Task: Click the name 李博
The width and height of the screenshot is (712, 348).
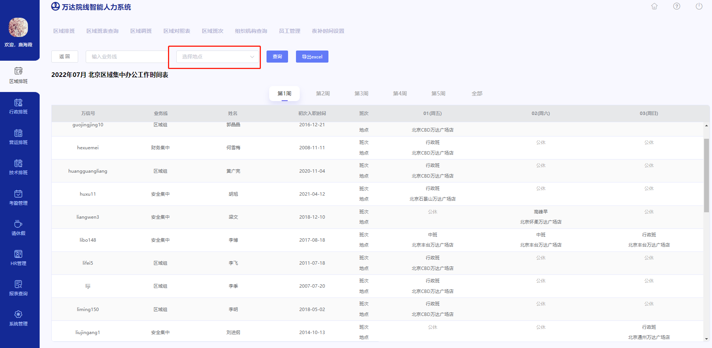Action: click(233, 240)
